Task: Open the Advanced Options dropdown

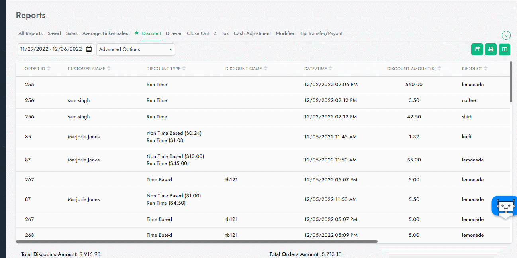Action: (135, 49)
